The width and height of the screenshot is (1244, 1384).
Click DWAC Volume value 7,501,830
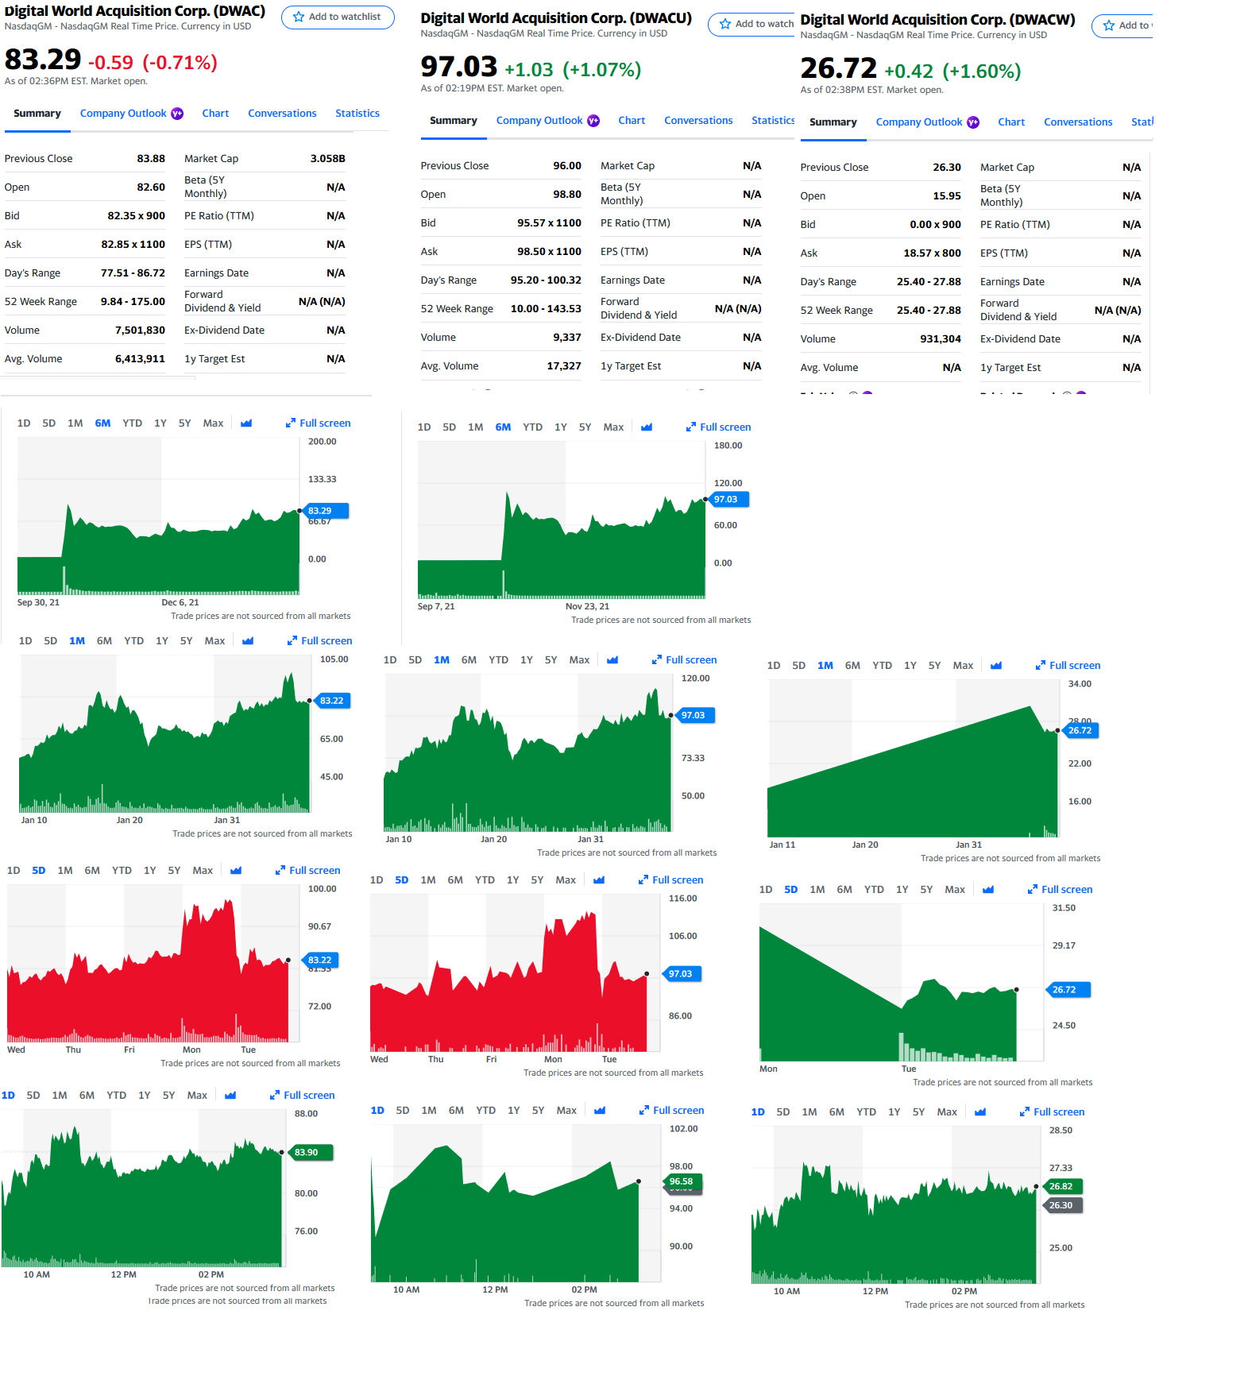point(140,331)
